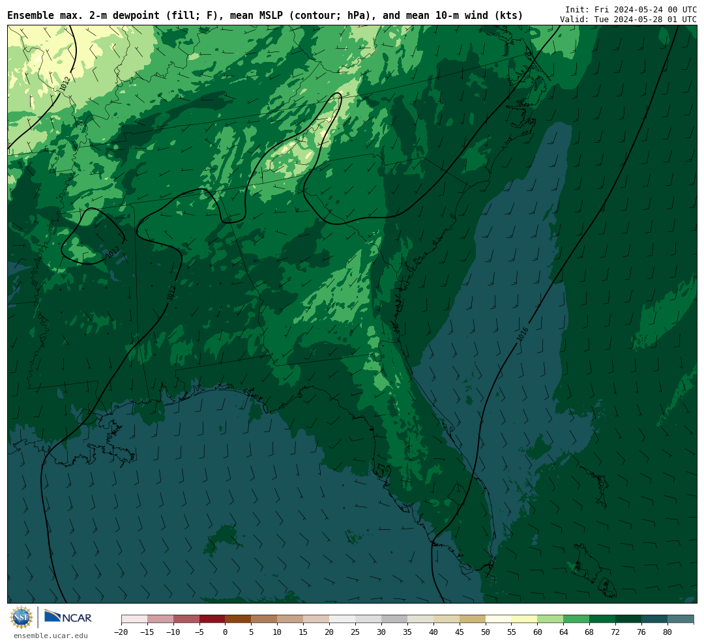Pick the khaki swatch between 45 and 50
704x644 pixels.
pos(473,619)
